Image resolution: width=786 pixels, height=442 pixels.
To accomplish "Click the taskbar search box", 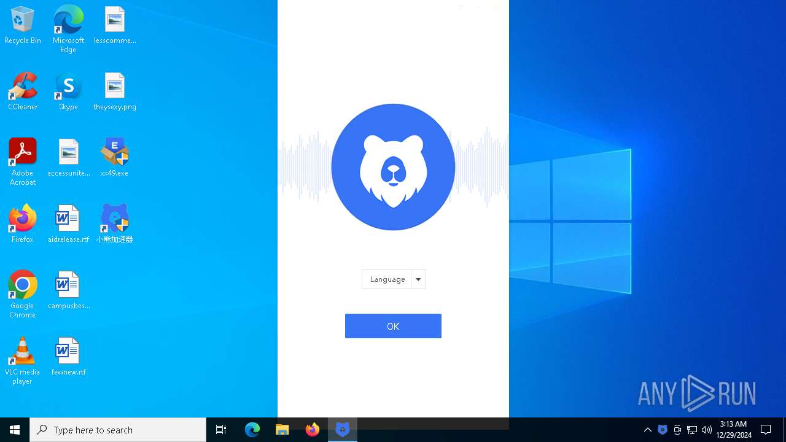I will pos(118,430).
